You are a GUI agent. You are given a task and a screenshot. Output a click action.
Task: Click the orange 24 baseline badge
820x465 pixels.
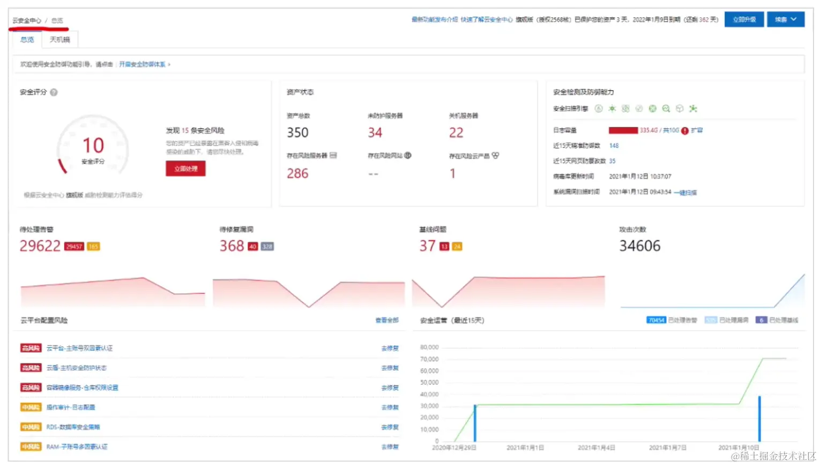[x=457, y=247]
